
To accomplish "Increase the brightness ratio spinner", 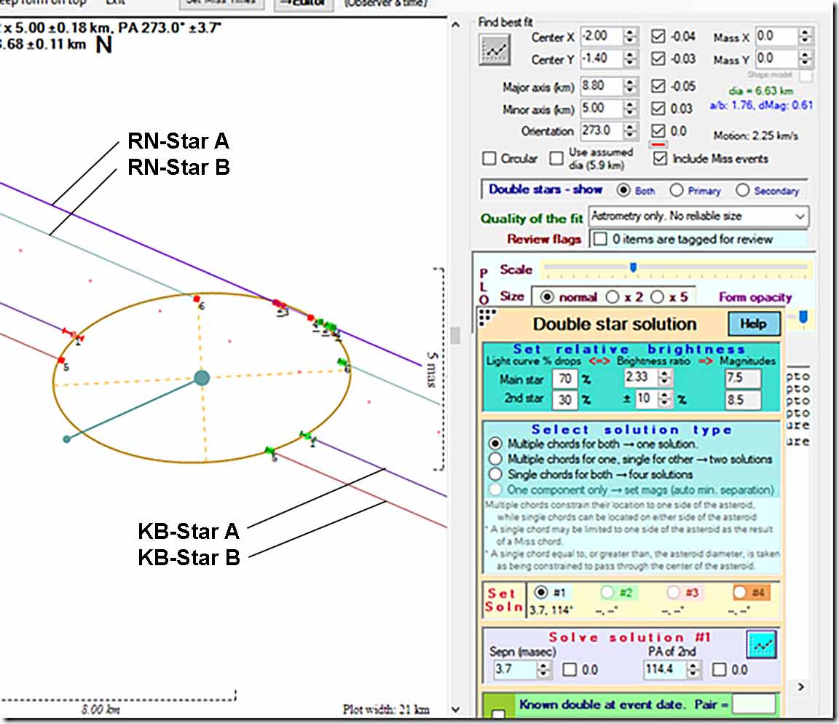I will tap(663, 374).
